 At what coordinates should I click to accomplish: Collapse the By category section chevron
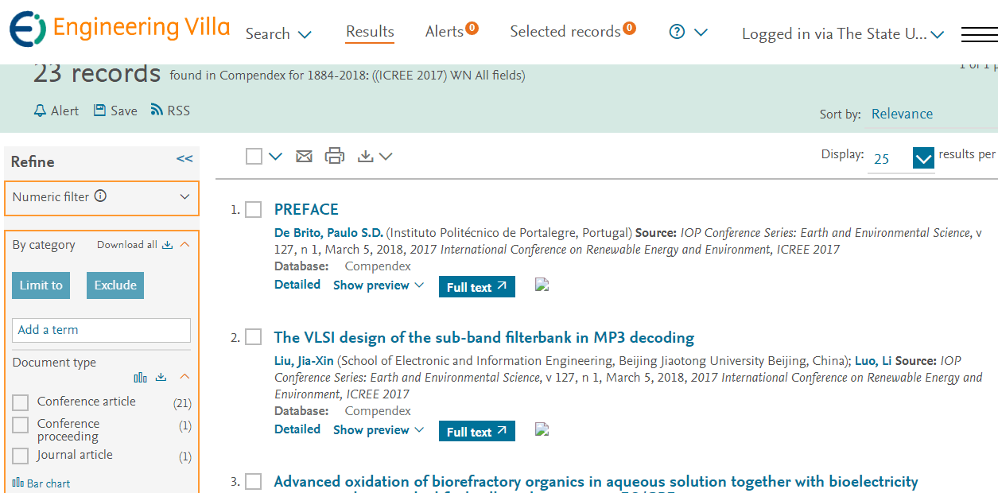pyautogui.click(x=184, y=245)
